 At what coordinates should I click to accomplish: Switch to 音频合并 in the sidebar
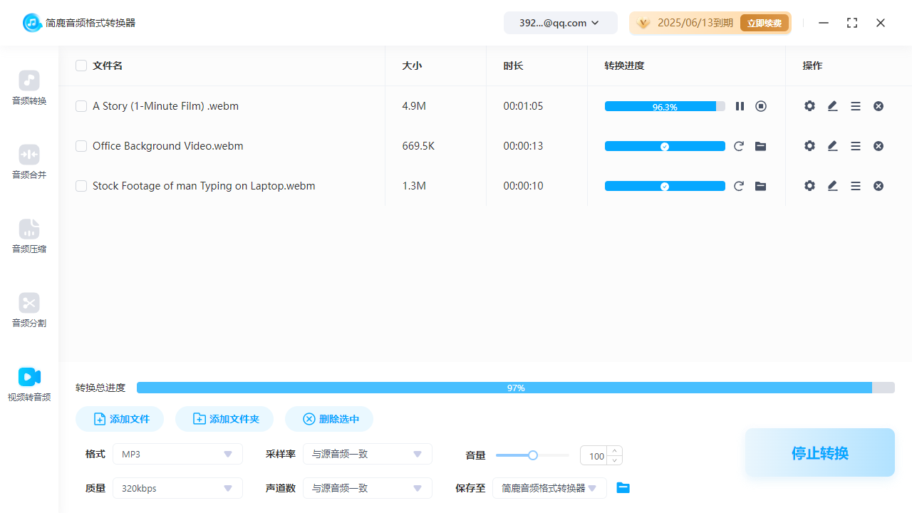(x=29, y=162)
